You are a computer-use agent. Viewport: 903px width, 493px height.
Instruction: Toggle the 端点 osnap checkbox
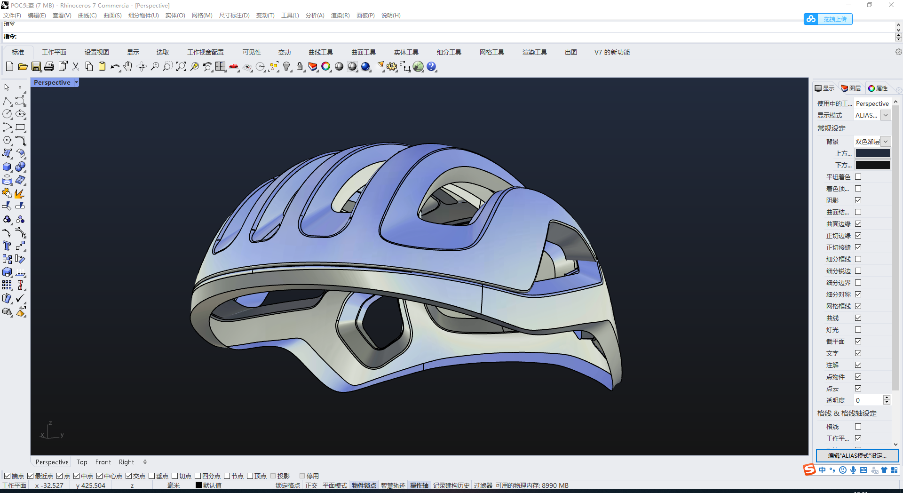click(x=7, y=476)
